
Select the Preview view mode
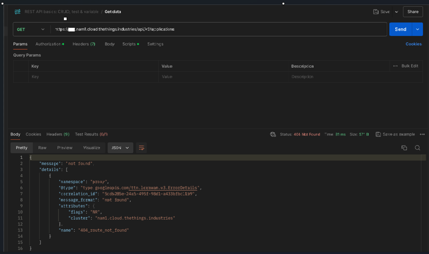point(64,148)
